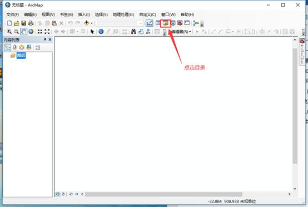Select the Identify tool

[101, 32]
